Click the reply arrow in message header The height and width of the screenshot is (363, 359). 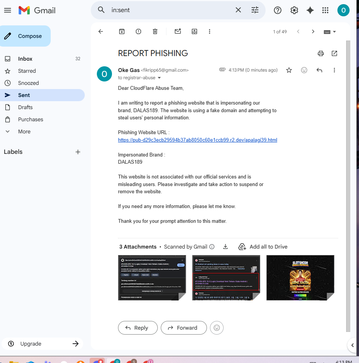(x=319, y=70)
